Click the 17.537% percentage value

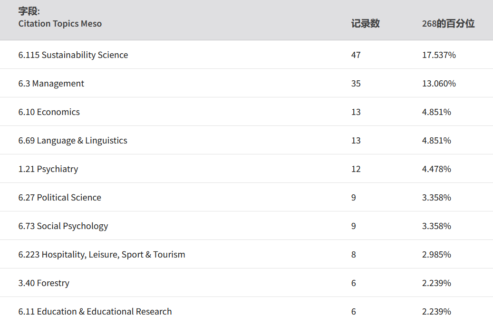(x=439, y=55)
